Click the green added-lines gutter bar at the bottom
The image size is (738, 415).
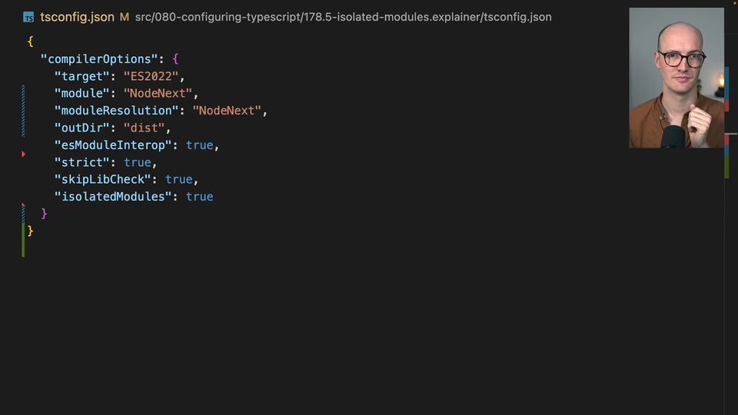24,238
